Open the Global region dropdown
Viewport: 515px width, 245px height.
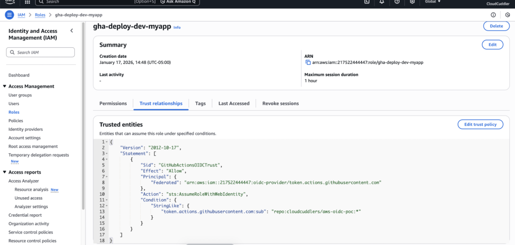pos(433,2)
